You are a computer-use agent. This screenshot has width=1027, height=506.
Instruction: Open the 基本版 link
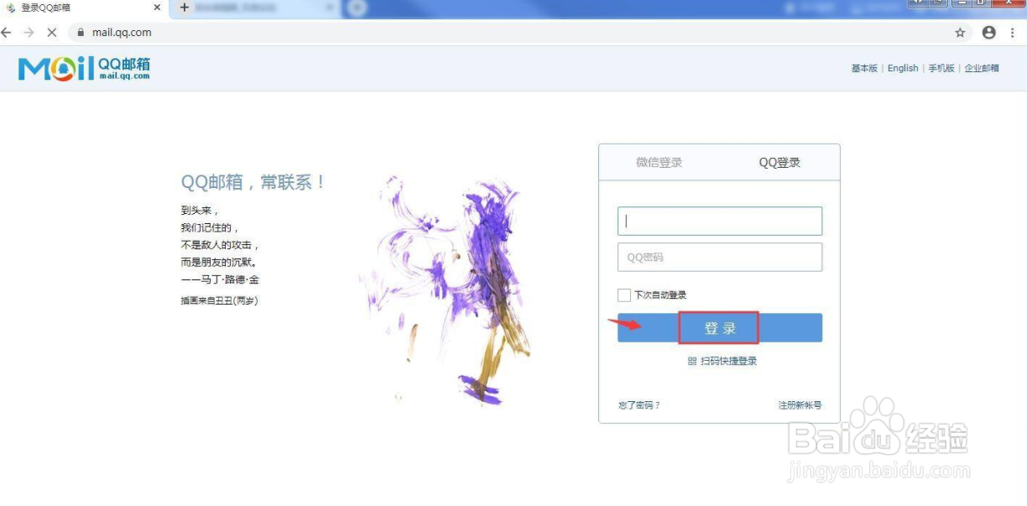tap(864, 69)
